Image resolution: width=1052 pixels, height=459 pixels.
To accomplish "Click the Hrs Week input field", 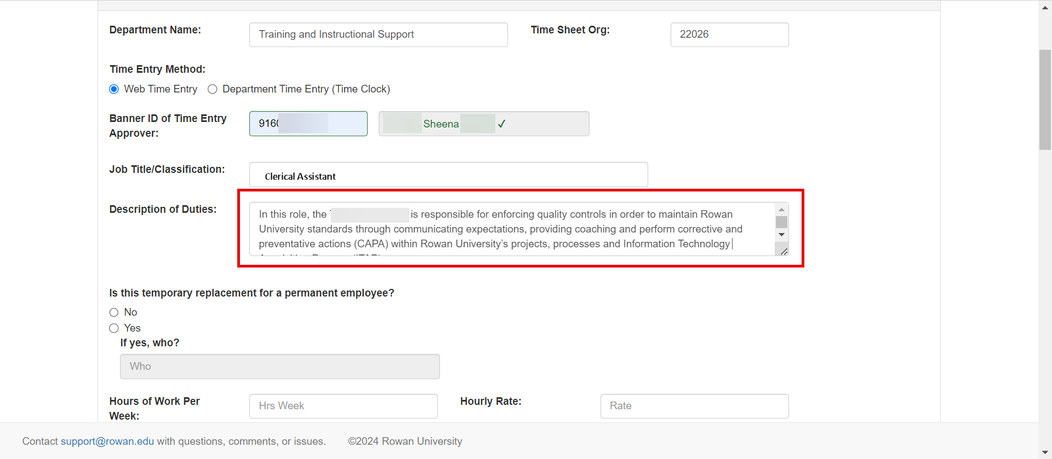I will 343,406.
